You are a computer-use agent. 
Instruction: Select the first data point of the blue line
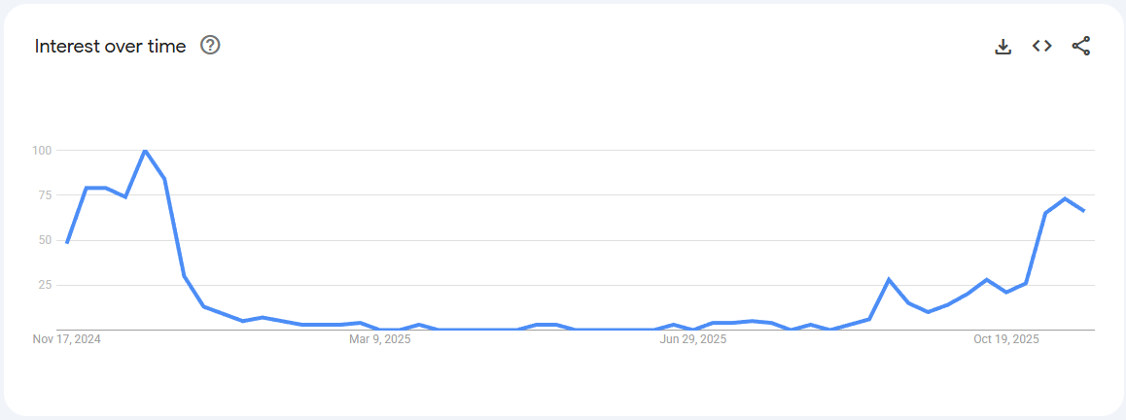[x=67, y=242]
